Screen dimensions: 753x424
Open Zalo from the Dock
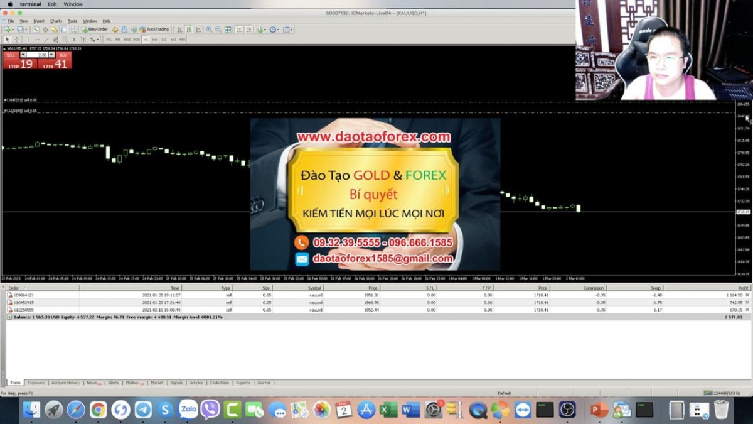click(188, 410)
